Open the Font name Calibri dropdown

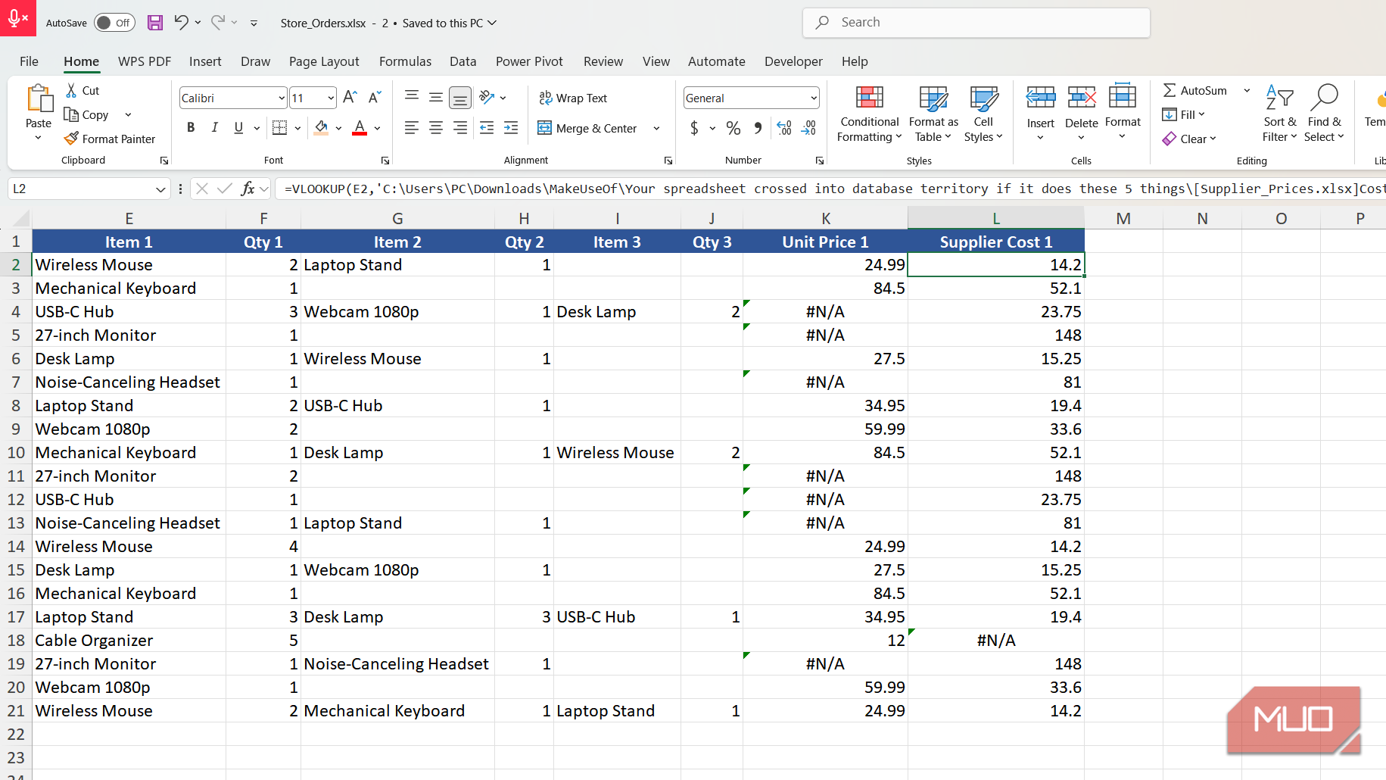[x=282, y=98]
